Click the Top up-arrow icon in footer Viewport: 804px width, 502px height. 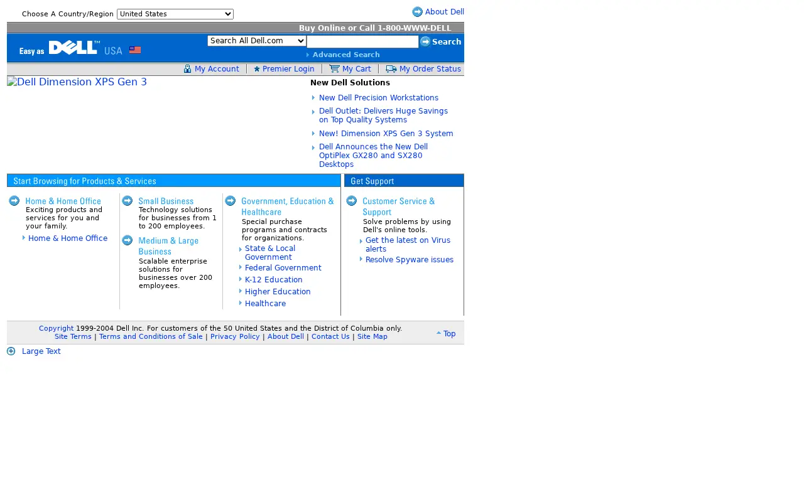439,333
